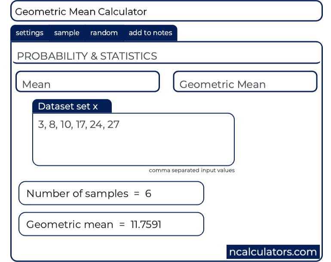Click the Geometric Mean Calculator title bar
Viewport: 331px width, 262px height.
(x=166, y=11)
